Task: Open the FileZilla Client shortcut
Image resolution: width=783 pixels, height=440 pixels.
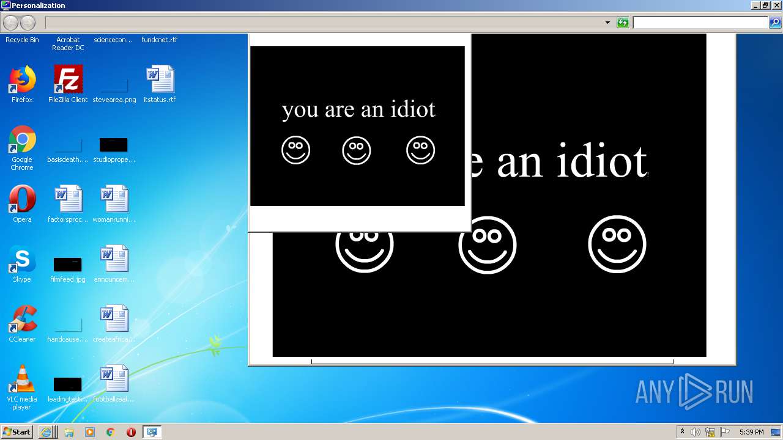Action: (68, 84)
